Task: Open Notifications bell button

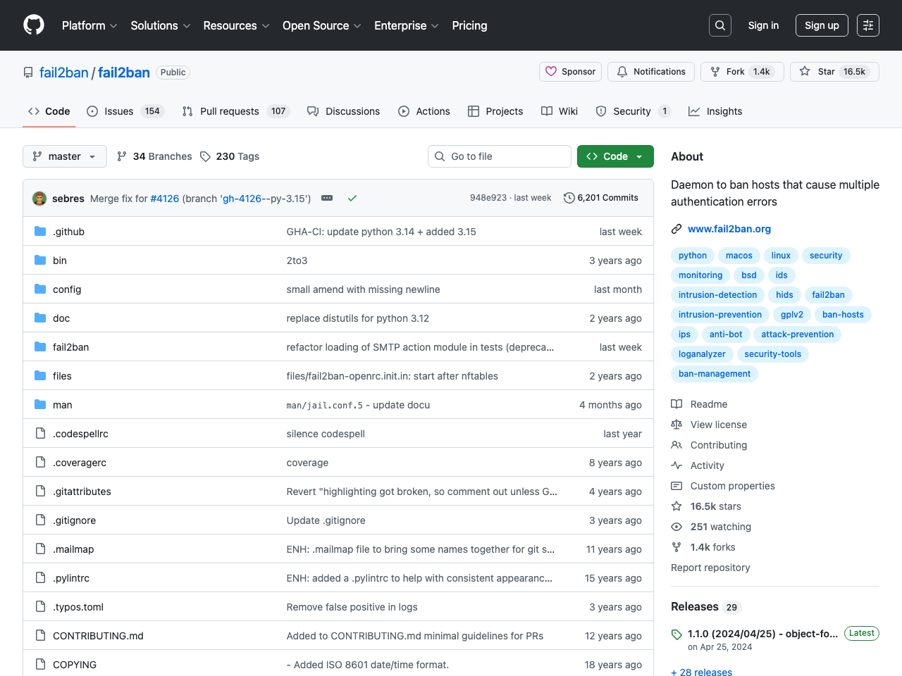Action: (651, 72)
